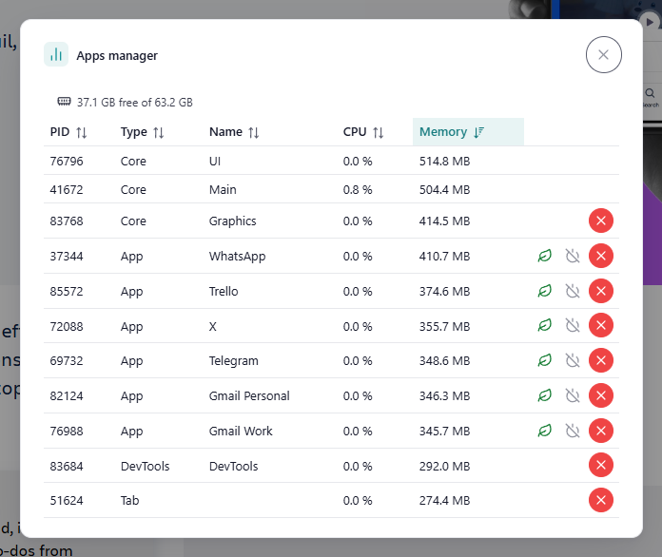Click the Apps manager title

[117, 55]
